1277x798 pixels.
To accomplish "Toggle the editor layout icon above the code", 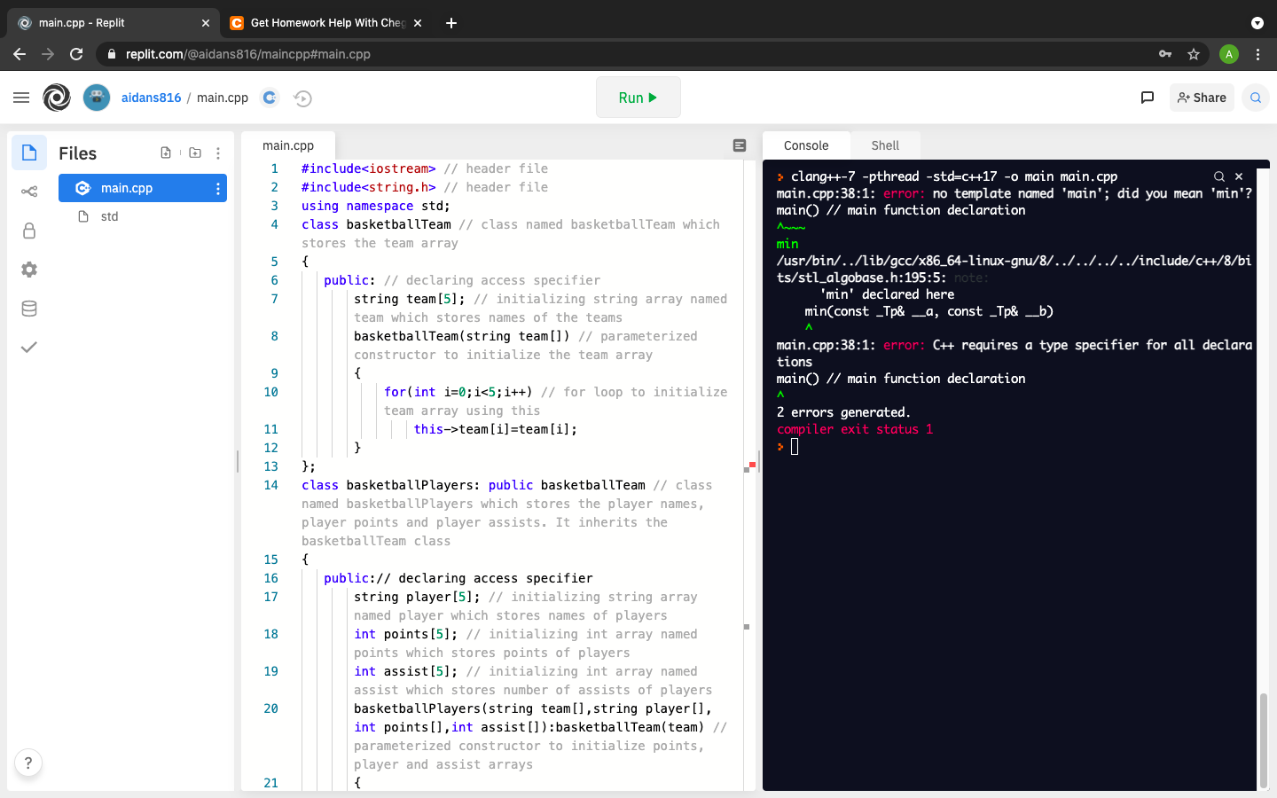I will pos(740,145).
